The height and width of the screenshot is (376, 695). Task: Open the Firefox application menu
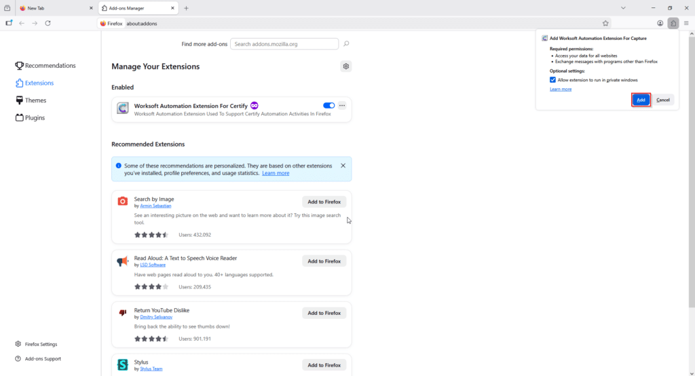click(686, 23)
